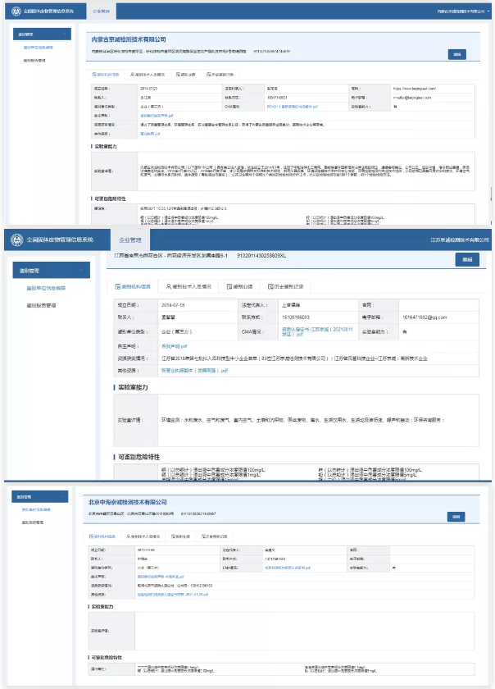This screenshot has width=495, height=689.
Task: Click the 鉴别机构信息 tab icon on the Jiangsu page
Action: [118, 286]
